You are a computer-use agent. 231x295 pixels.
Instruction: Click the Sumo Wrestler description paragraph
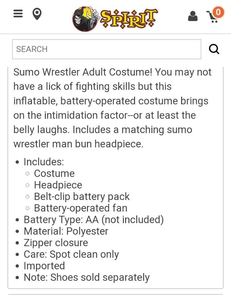click(112, 108)
